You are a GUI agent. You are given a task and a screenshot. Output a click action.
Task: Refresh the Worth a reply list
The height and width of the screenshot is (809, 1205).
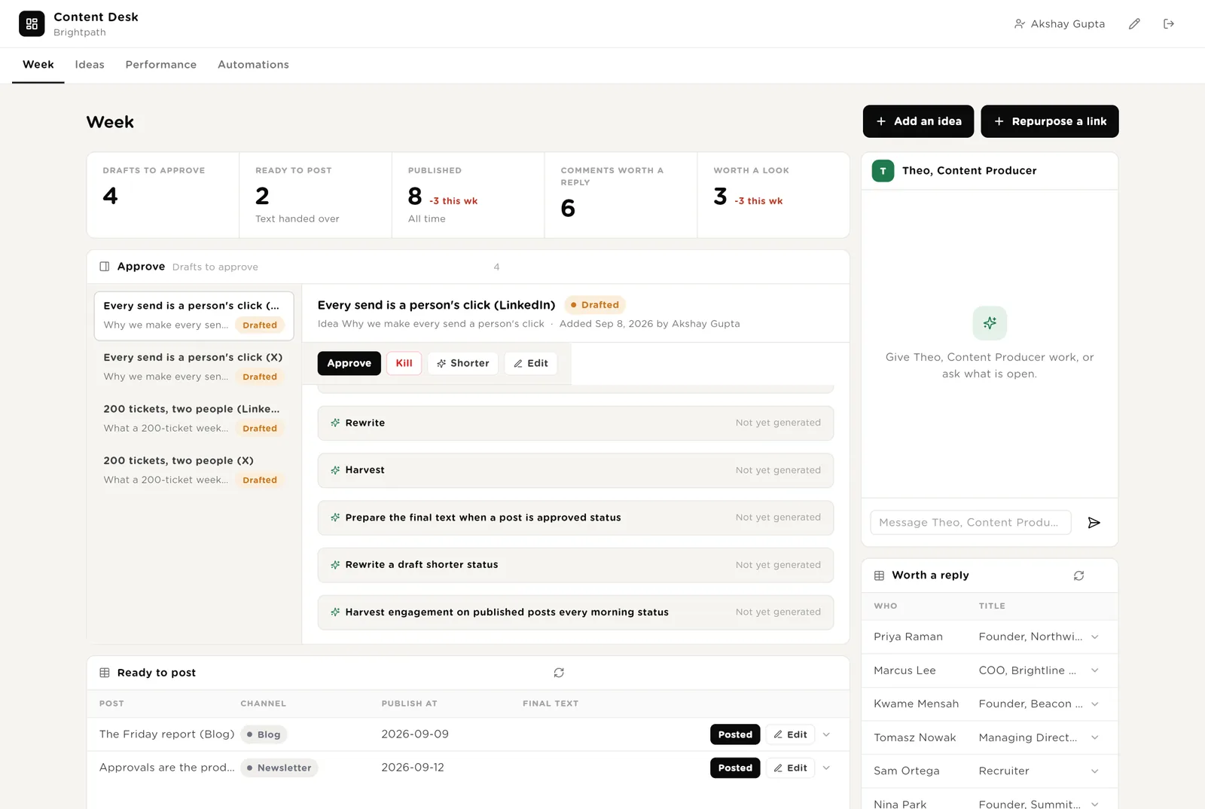tap(1078, 575)
